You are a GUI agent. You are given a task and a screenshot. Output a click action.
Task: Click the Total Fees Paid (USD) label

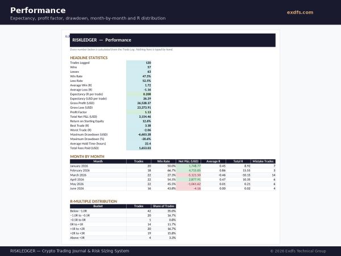[x=84, y=148]
